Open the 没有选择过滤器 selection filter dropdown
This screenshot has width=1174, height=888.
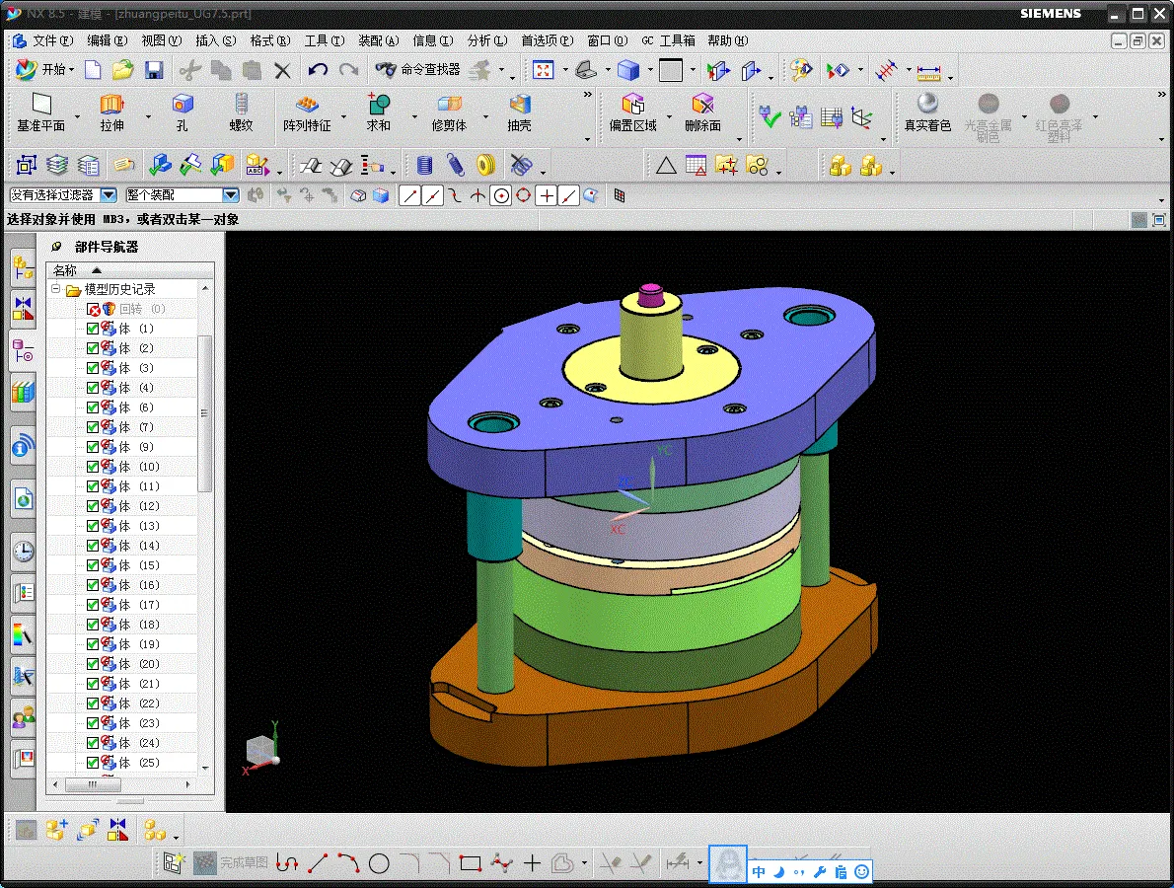(x=109, y=195)
